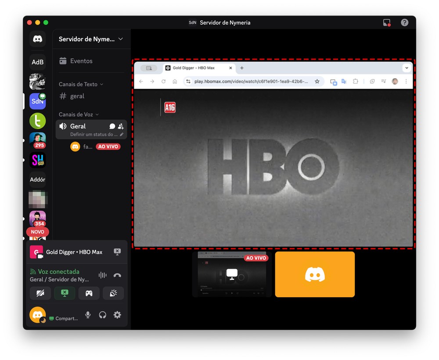
Task: Mute the microphone
Action: [x=88, y=315]
